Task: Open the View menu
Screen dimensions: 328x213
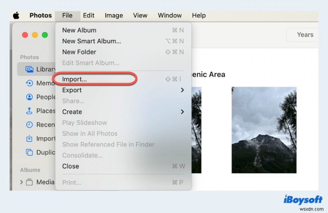Action: point(140,16)
